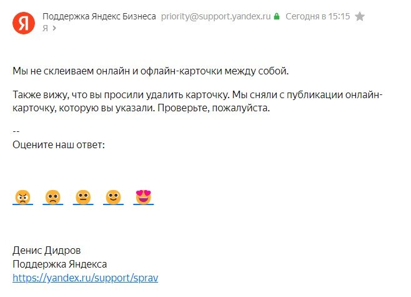Open the yandex.ru/support/sprav link

point(86,278)
